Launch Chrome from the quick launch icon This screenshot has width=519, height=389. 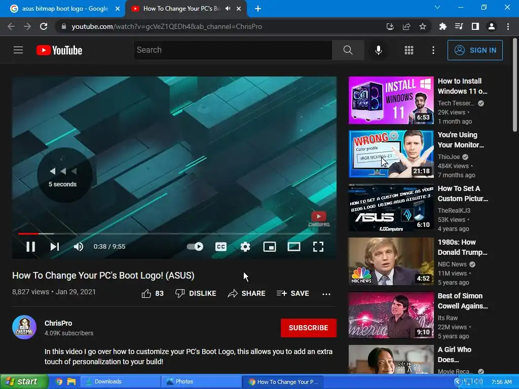coord(59,382)
